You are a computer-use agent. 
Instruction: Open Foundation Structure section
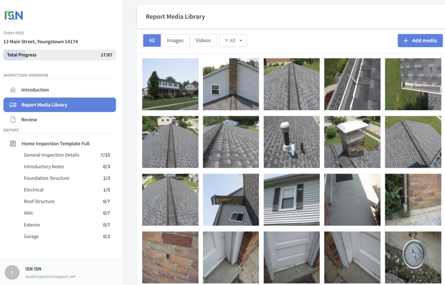pos(46,178)
